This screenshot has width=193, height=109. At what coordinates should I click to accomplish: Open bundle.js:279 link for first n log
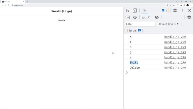point(175,37)
